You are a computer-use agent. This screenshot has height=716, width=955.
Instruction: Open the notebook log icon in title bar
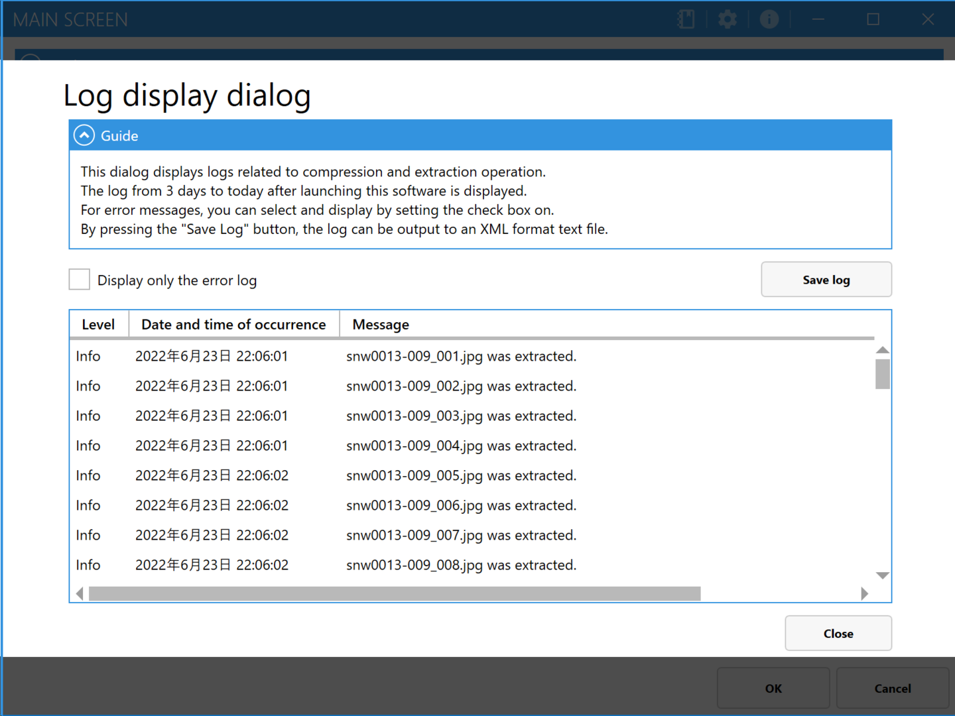click(x=686, y=19)
